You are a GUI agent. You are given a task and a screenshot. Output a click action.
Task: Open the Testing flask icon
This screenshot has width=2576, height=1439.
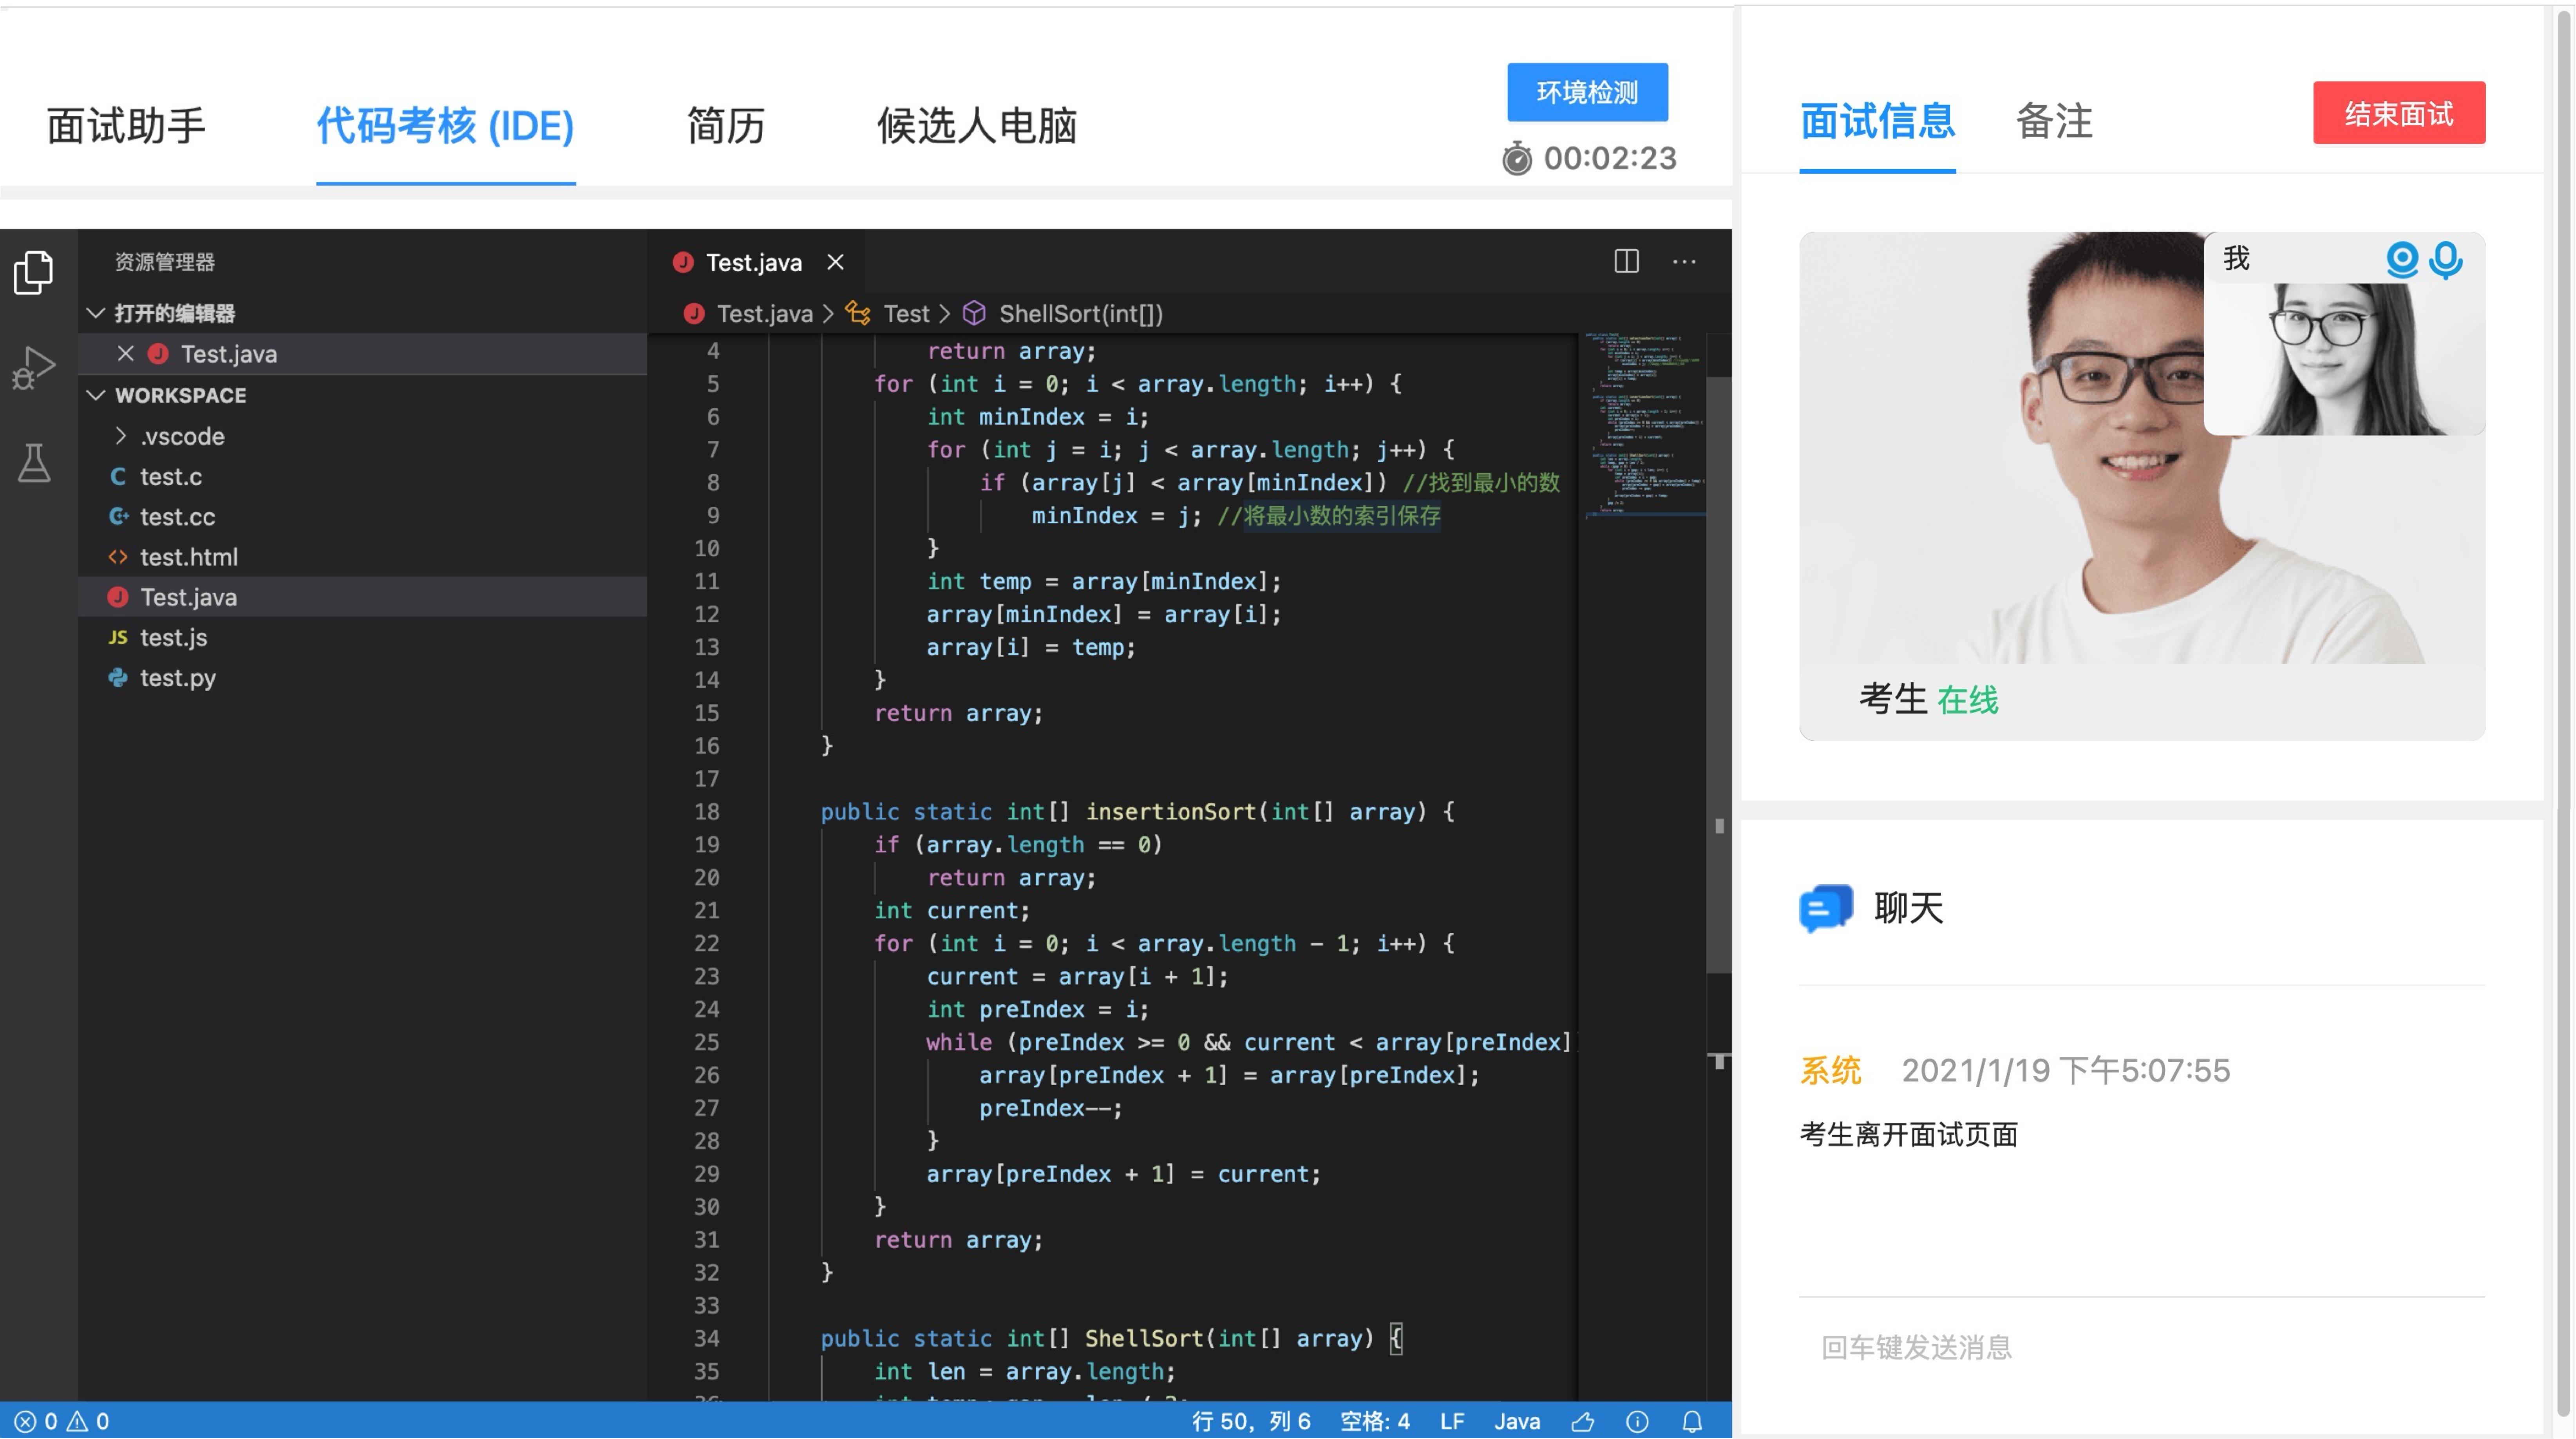[x=34, y=463]
